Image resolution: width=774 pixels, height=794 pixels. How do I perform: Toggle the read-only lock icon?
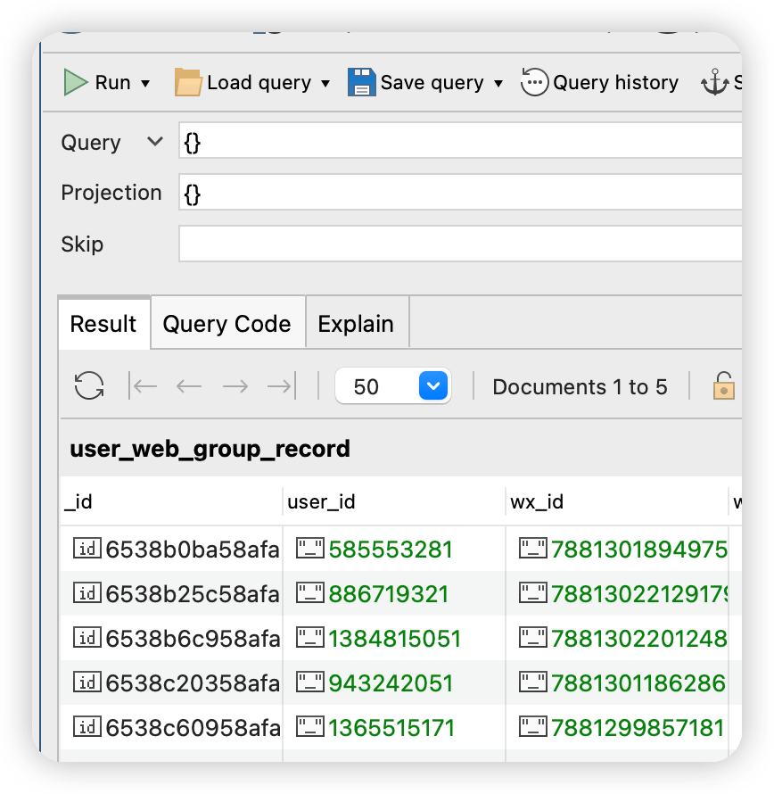point(724,385)
